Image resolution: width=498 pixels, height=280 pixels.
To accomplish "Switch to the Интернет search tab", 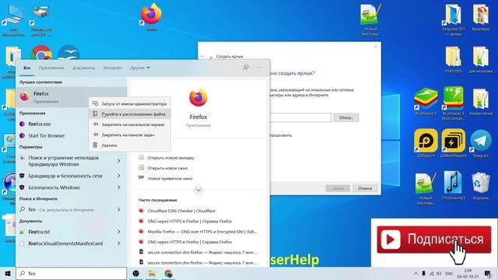I will pyautogui.click(x=113, y=68).
